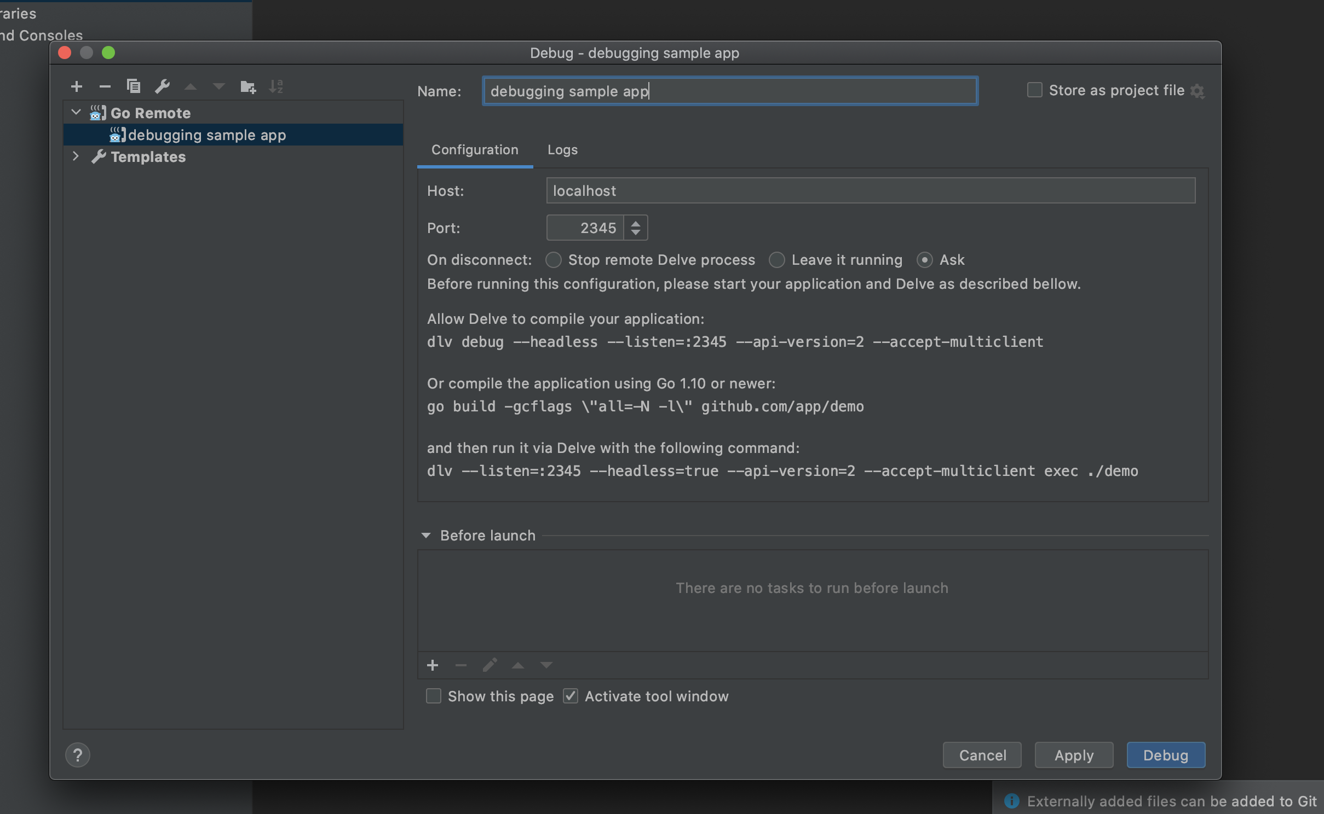Click the Debug button
Viewport: 1324px width, 814px height.
[1165, 755]
